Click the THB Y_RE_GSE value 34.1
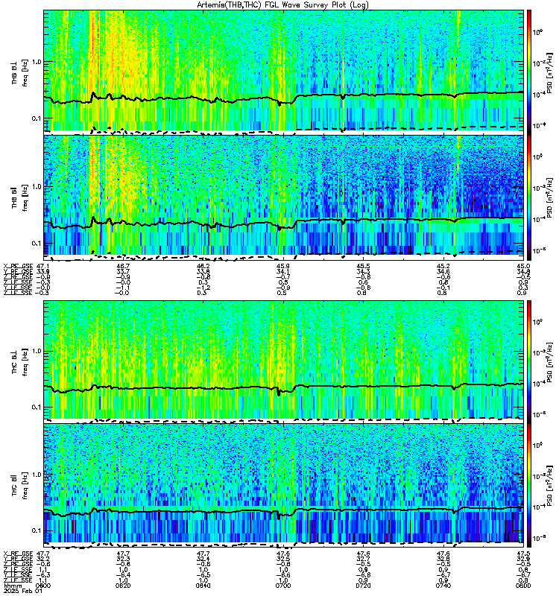Viewport: 559px width, 596px height. (283, 271)
